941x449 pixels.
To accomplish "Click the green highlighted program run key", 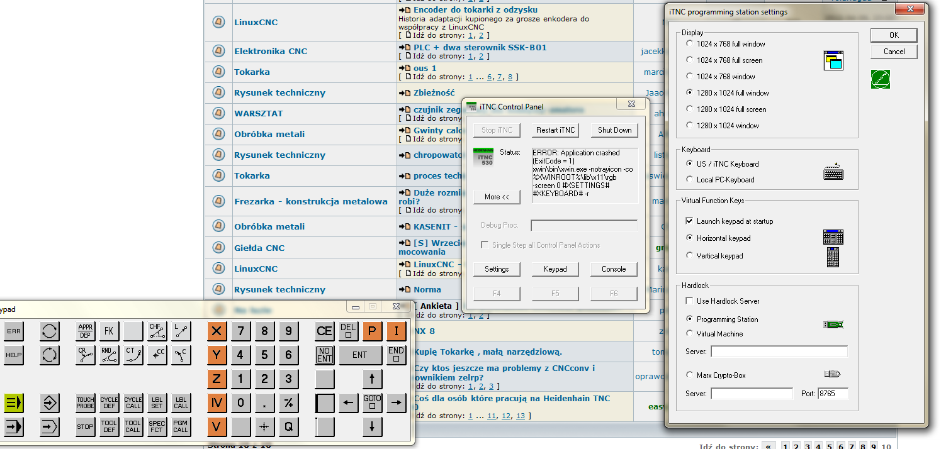I will coord(13,402).
